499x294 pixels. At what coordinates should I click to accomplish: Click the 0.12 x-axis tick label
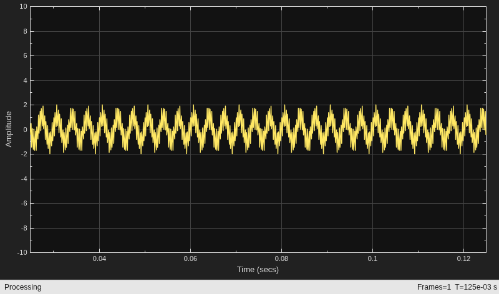463,258
